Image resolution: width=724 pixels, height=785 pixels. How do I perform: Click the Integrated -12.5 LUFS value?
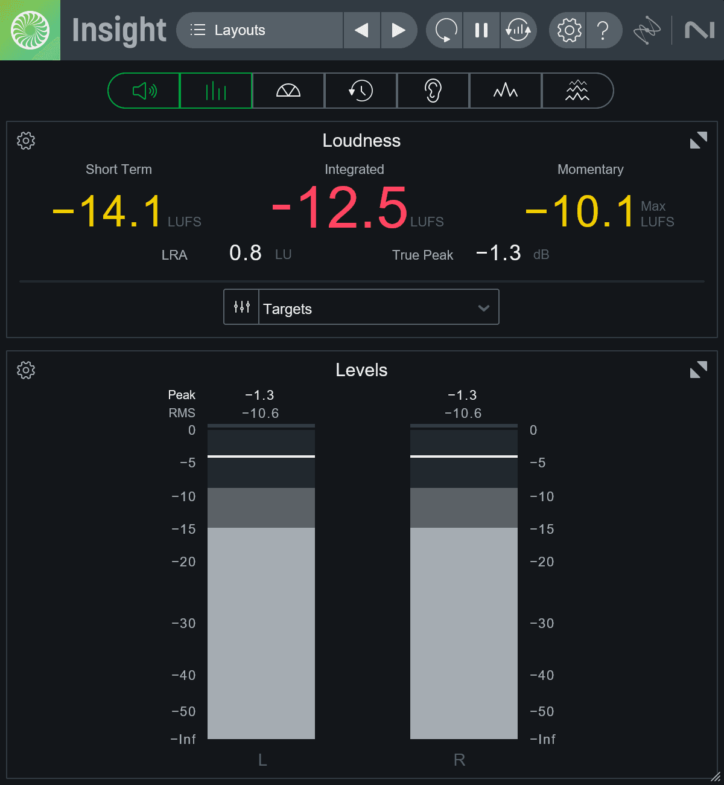[340, 207]
